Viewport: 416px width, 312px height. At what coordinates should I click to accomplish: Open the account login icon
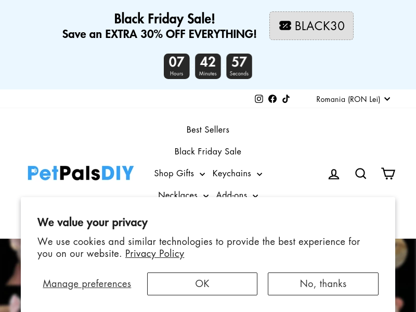coord(334,174)
